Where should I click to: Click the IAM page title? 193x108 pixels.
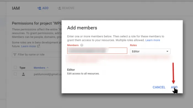(x=16, y=8)
